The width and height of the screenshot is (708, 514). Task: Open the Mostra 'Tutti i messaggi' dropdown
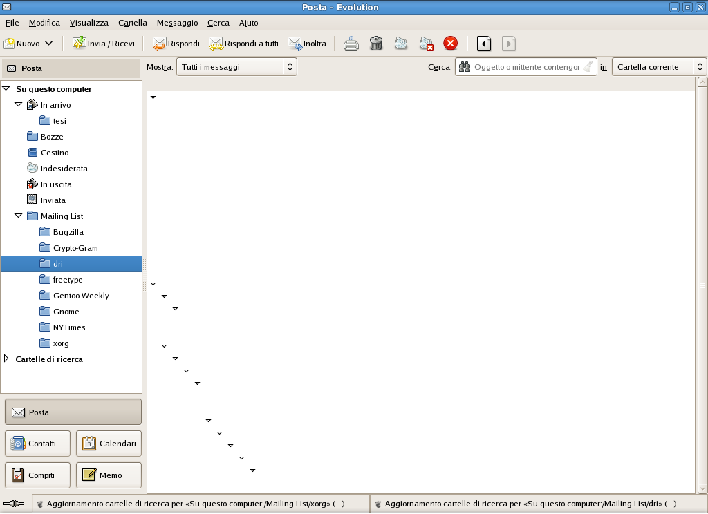(x=236, y=67)
